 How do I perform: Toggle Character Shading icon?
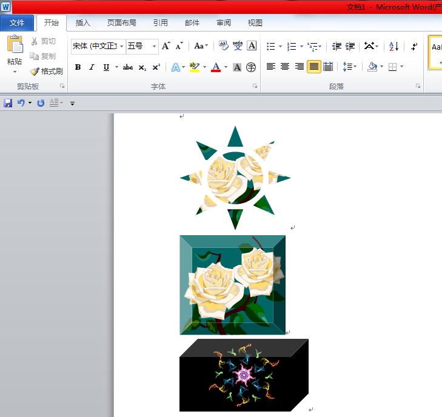(237, 67)
